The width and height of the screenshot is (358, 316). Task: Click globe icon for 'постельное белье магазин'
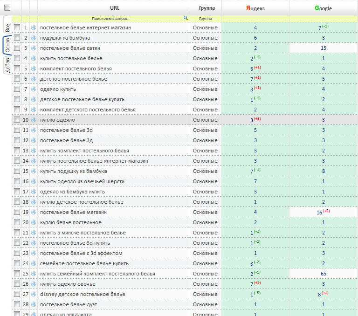point(34,212)
